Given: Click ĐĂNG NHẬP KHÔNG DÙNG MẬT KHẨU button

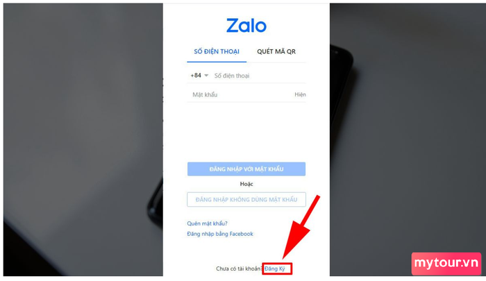Looking at the screenshot, I should click(x=246, y=200).
